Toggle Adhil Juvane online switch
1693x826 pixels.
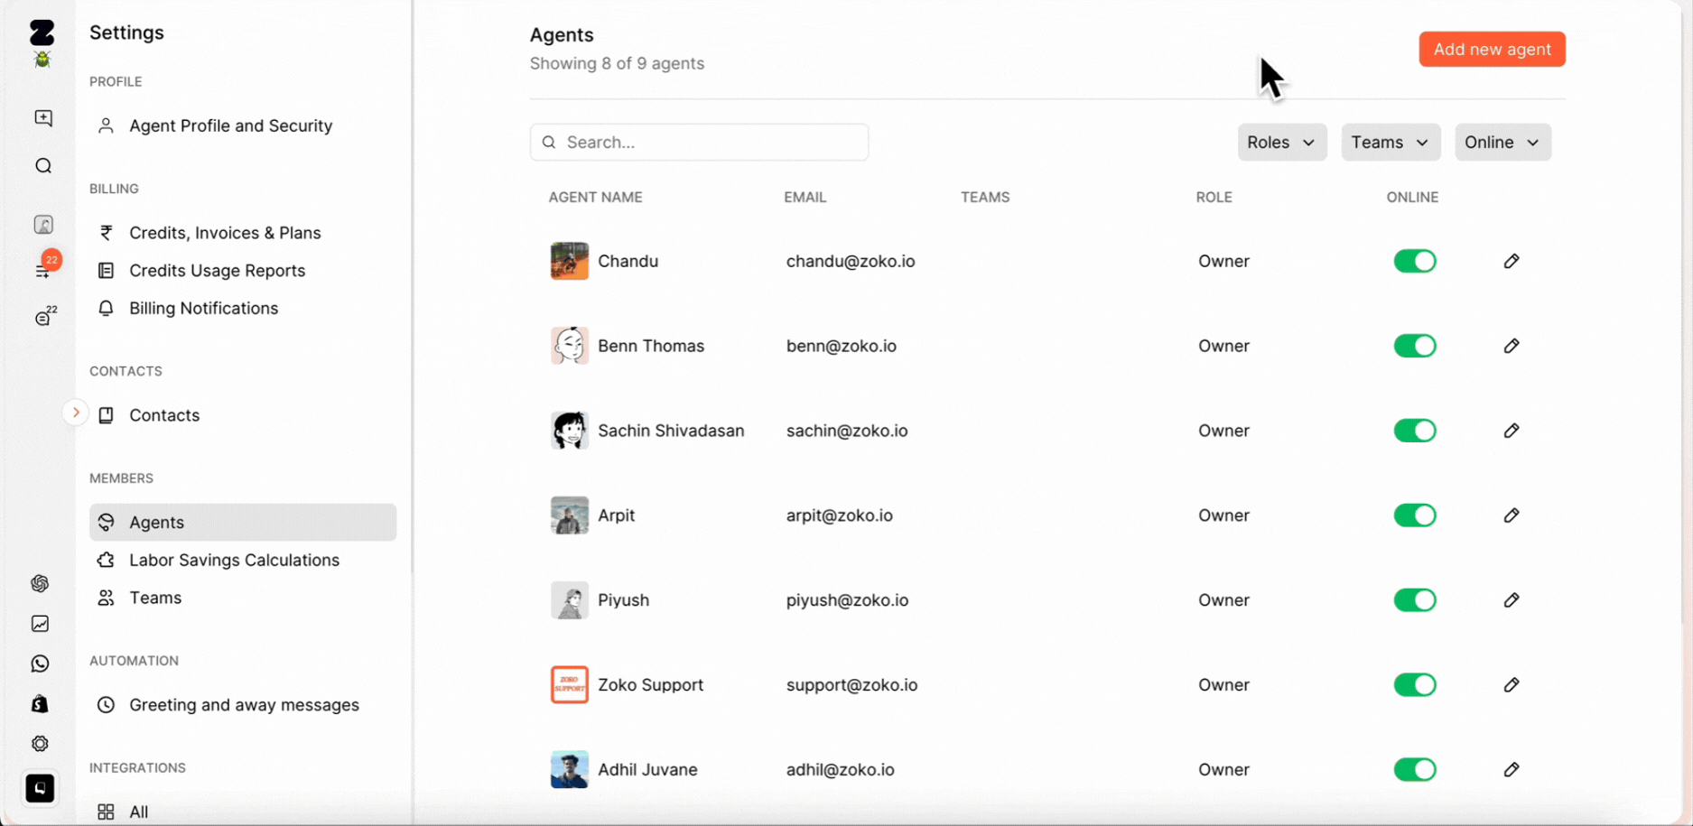coord(1415,770)
